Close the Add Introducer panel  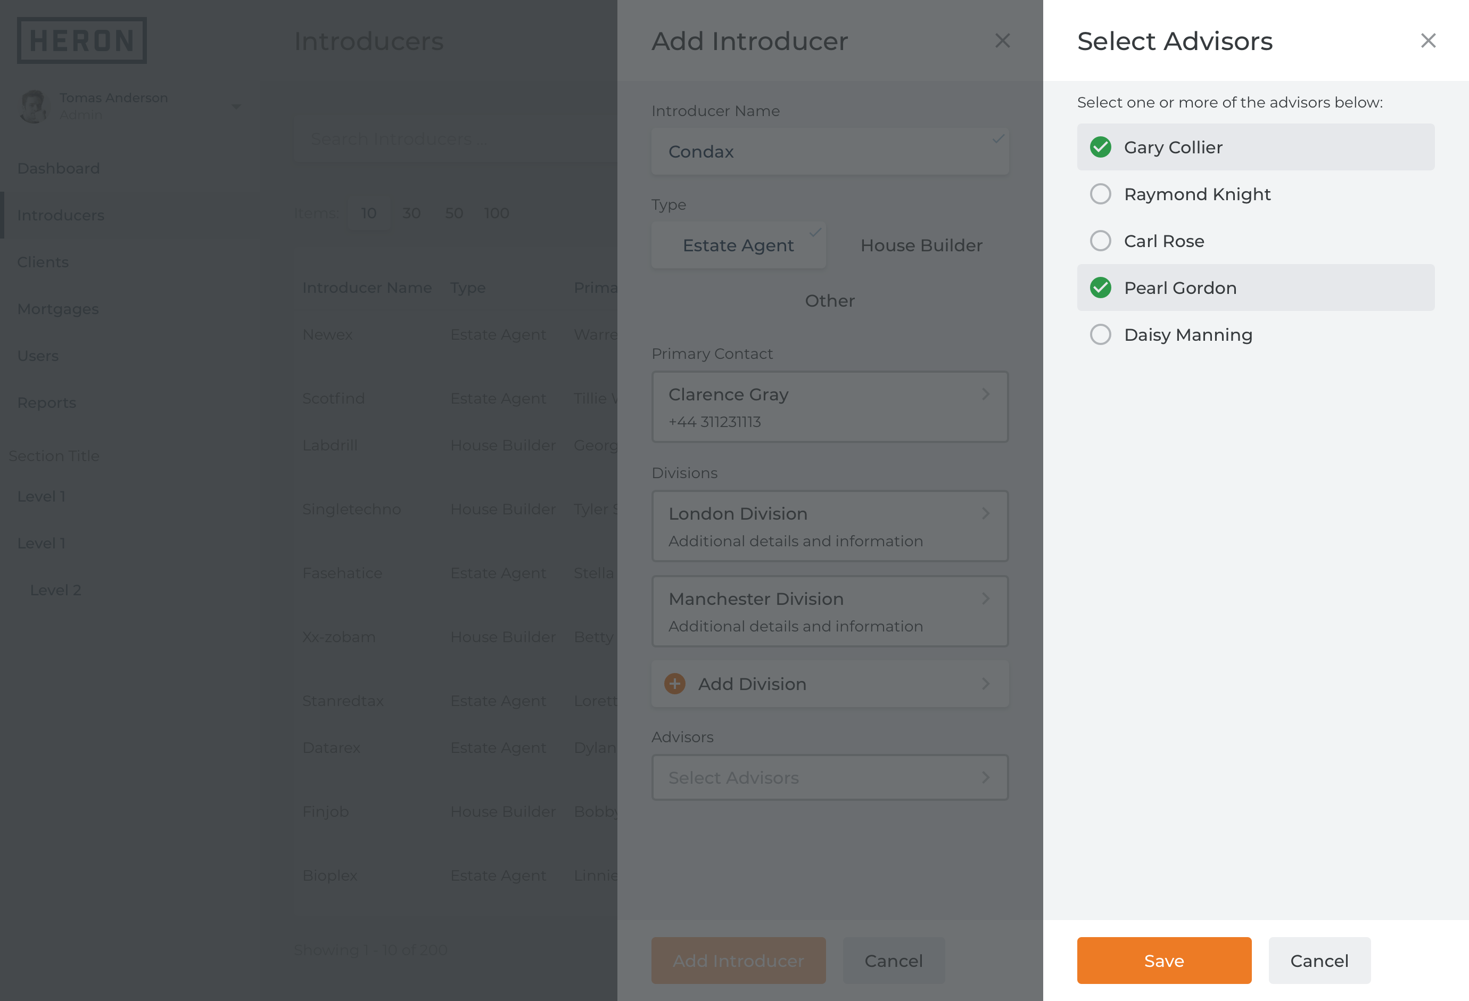1002,40
